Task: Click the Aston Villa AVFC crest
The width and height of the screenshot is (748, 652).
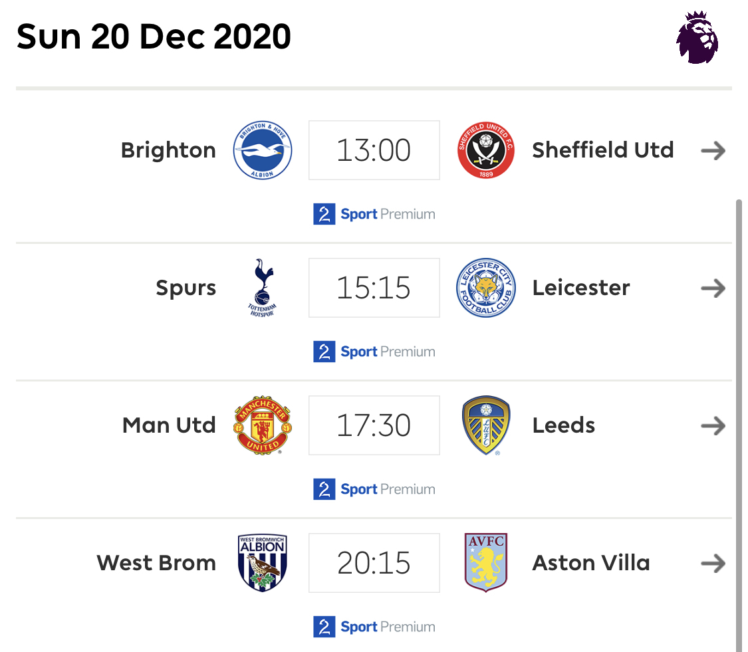Action: click(485, 563)
